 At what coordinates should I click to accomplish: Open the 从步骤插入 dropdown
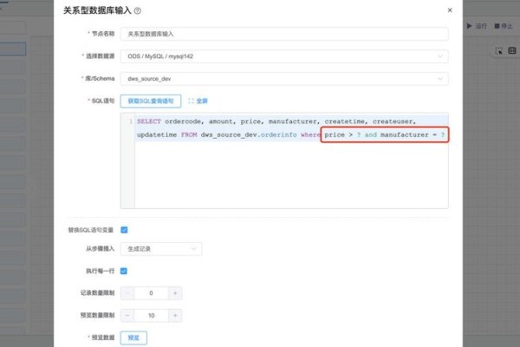161,249
